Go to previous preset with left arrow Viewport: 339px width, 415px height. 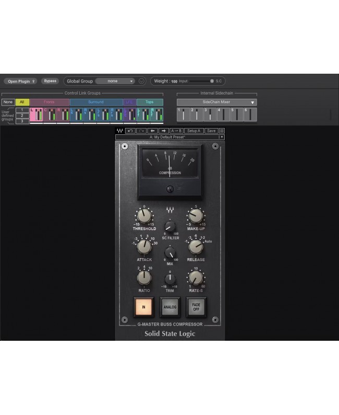(152, 131)
